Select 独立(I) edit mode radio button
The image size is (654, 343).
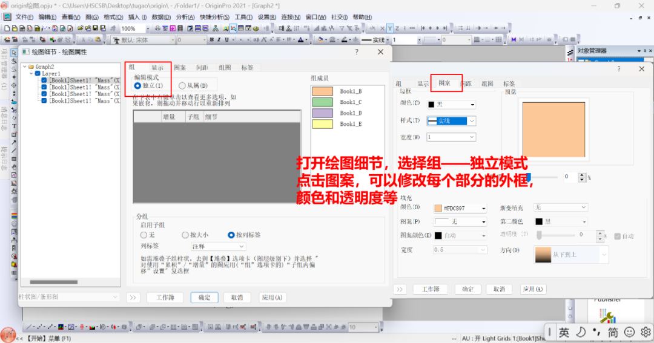tap(137, 85)
